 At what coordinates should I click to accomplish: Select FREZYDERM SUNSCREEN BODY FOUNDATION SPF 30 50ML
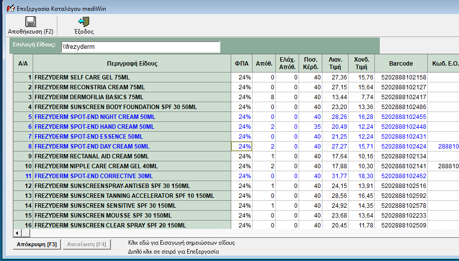132,107
